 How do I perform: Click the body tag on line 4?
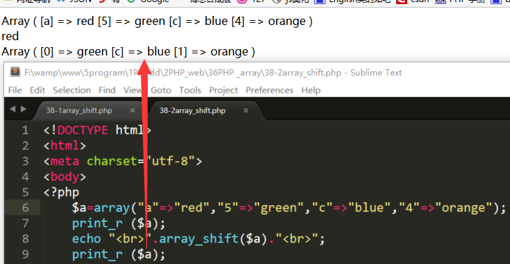65,177
